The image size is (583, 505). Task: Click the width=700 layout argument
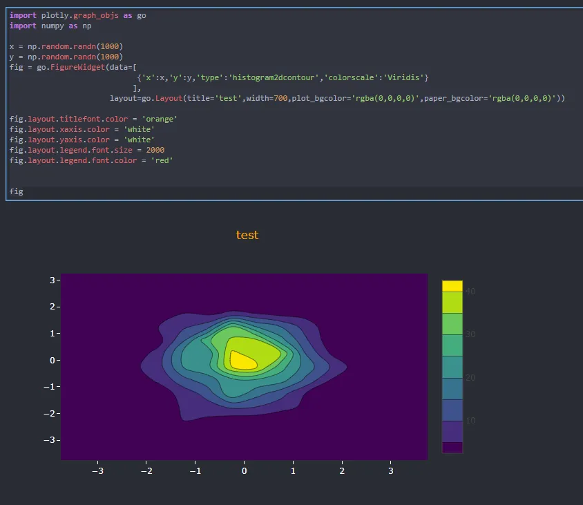(267, 98)
